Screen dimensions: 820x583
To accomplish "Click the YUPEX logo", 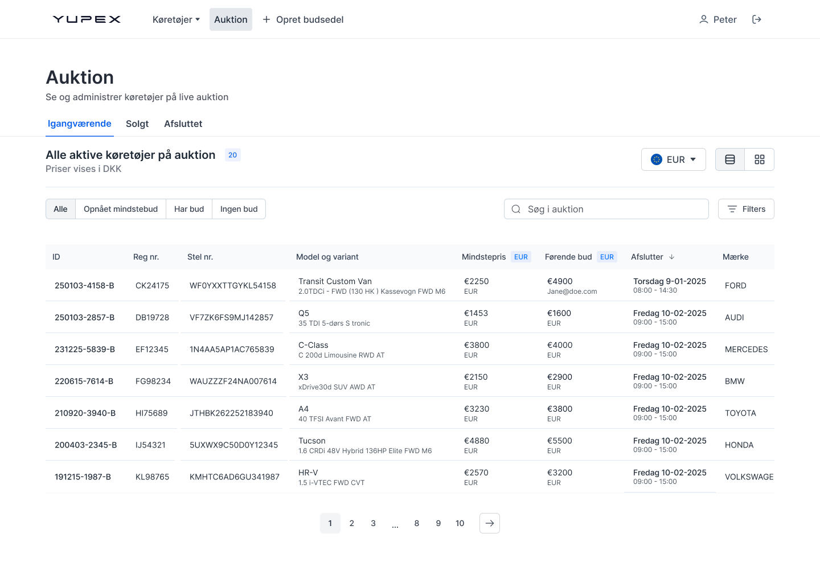I will [87, 19].
